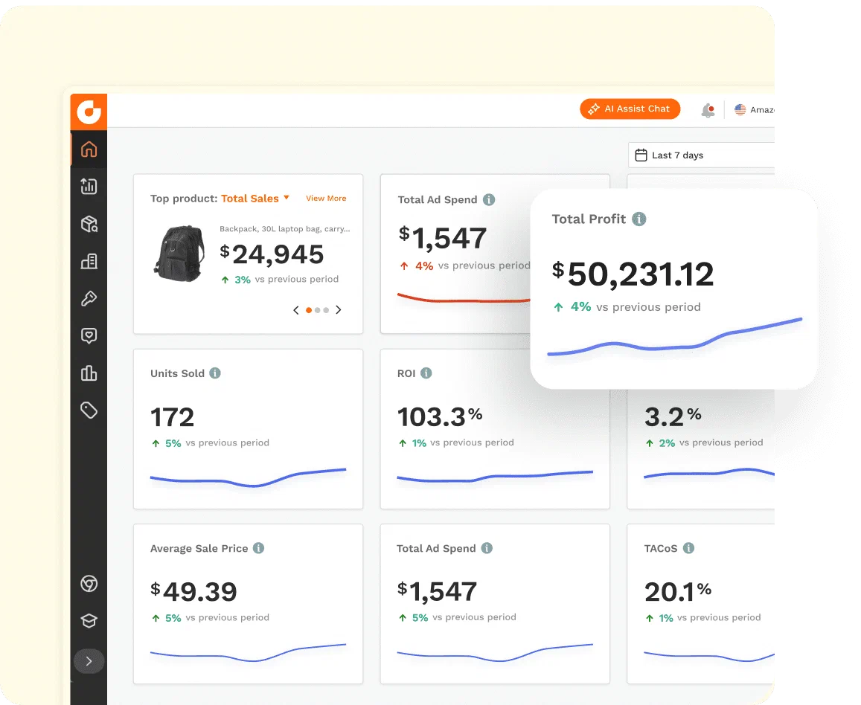The image size is (861, 705).
Task: Open the Last 7 days date picker
Action: 701,155
